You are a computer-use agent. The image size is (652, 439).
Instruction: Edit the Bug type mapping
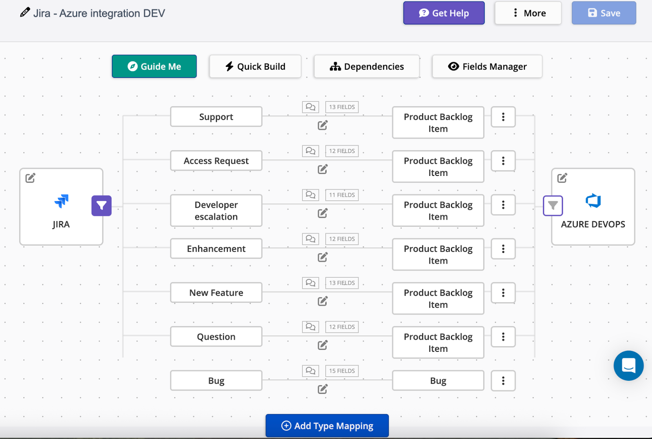(323, 389)
